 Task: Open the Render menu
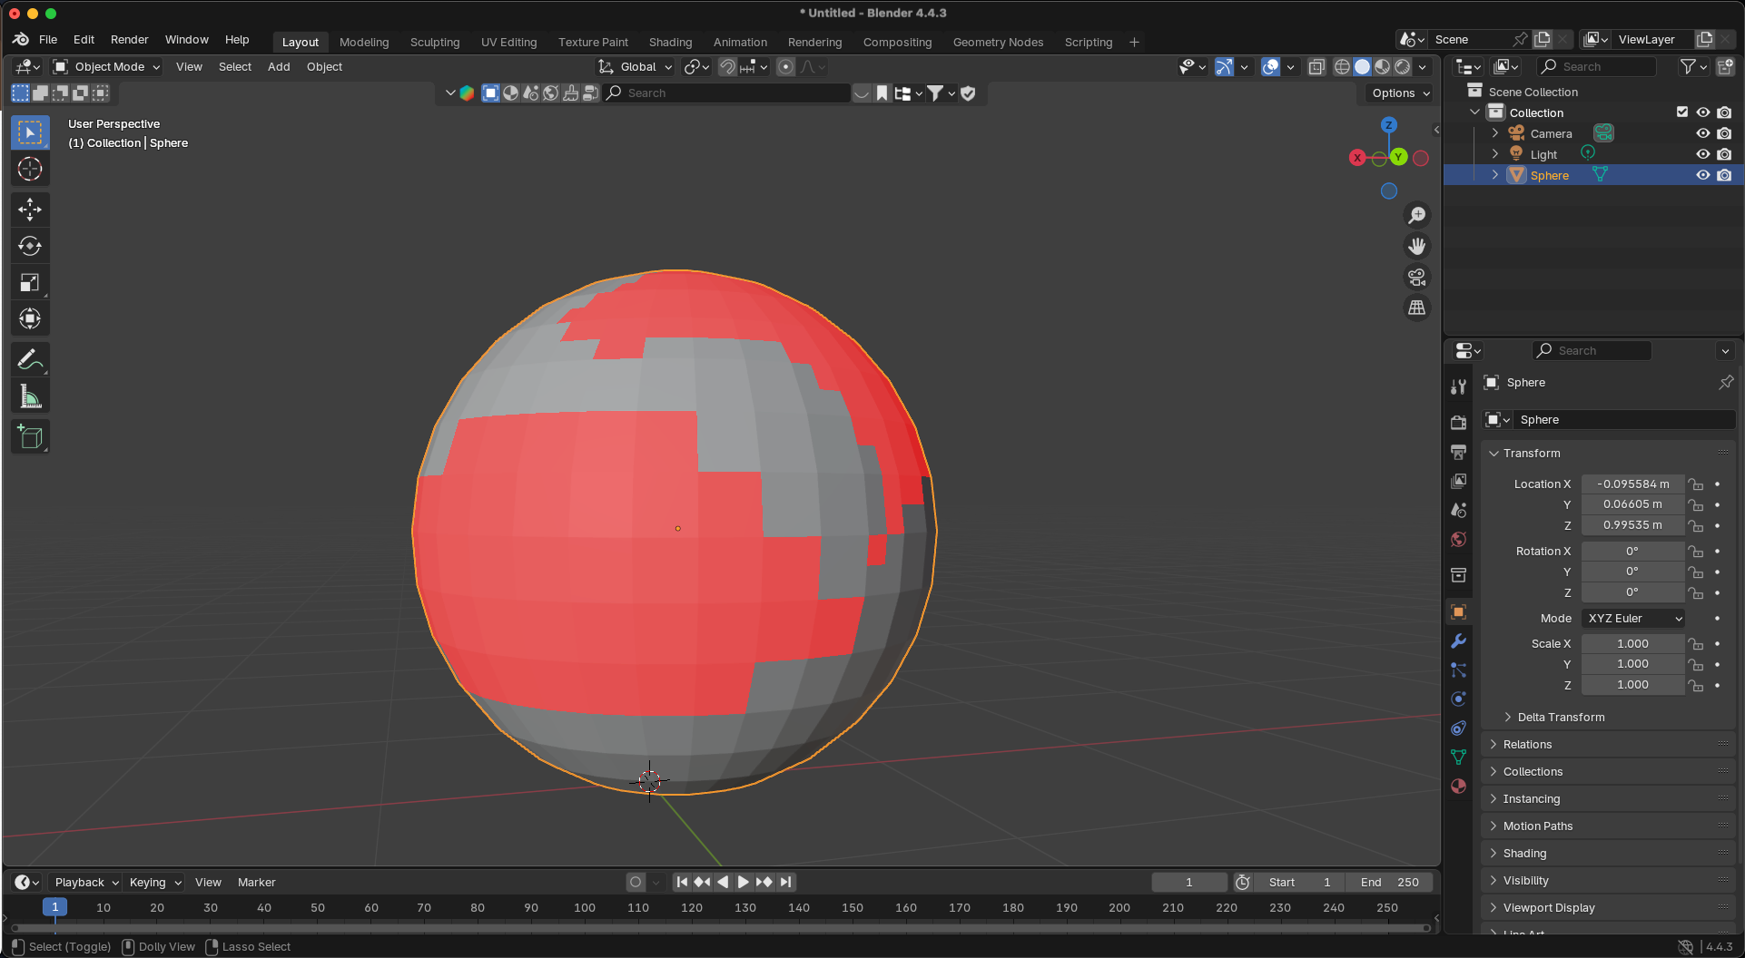point(129,39)
